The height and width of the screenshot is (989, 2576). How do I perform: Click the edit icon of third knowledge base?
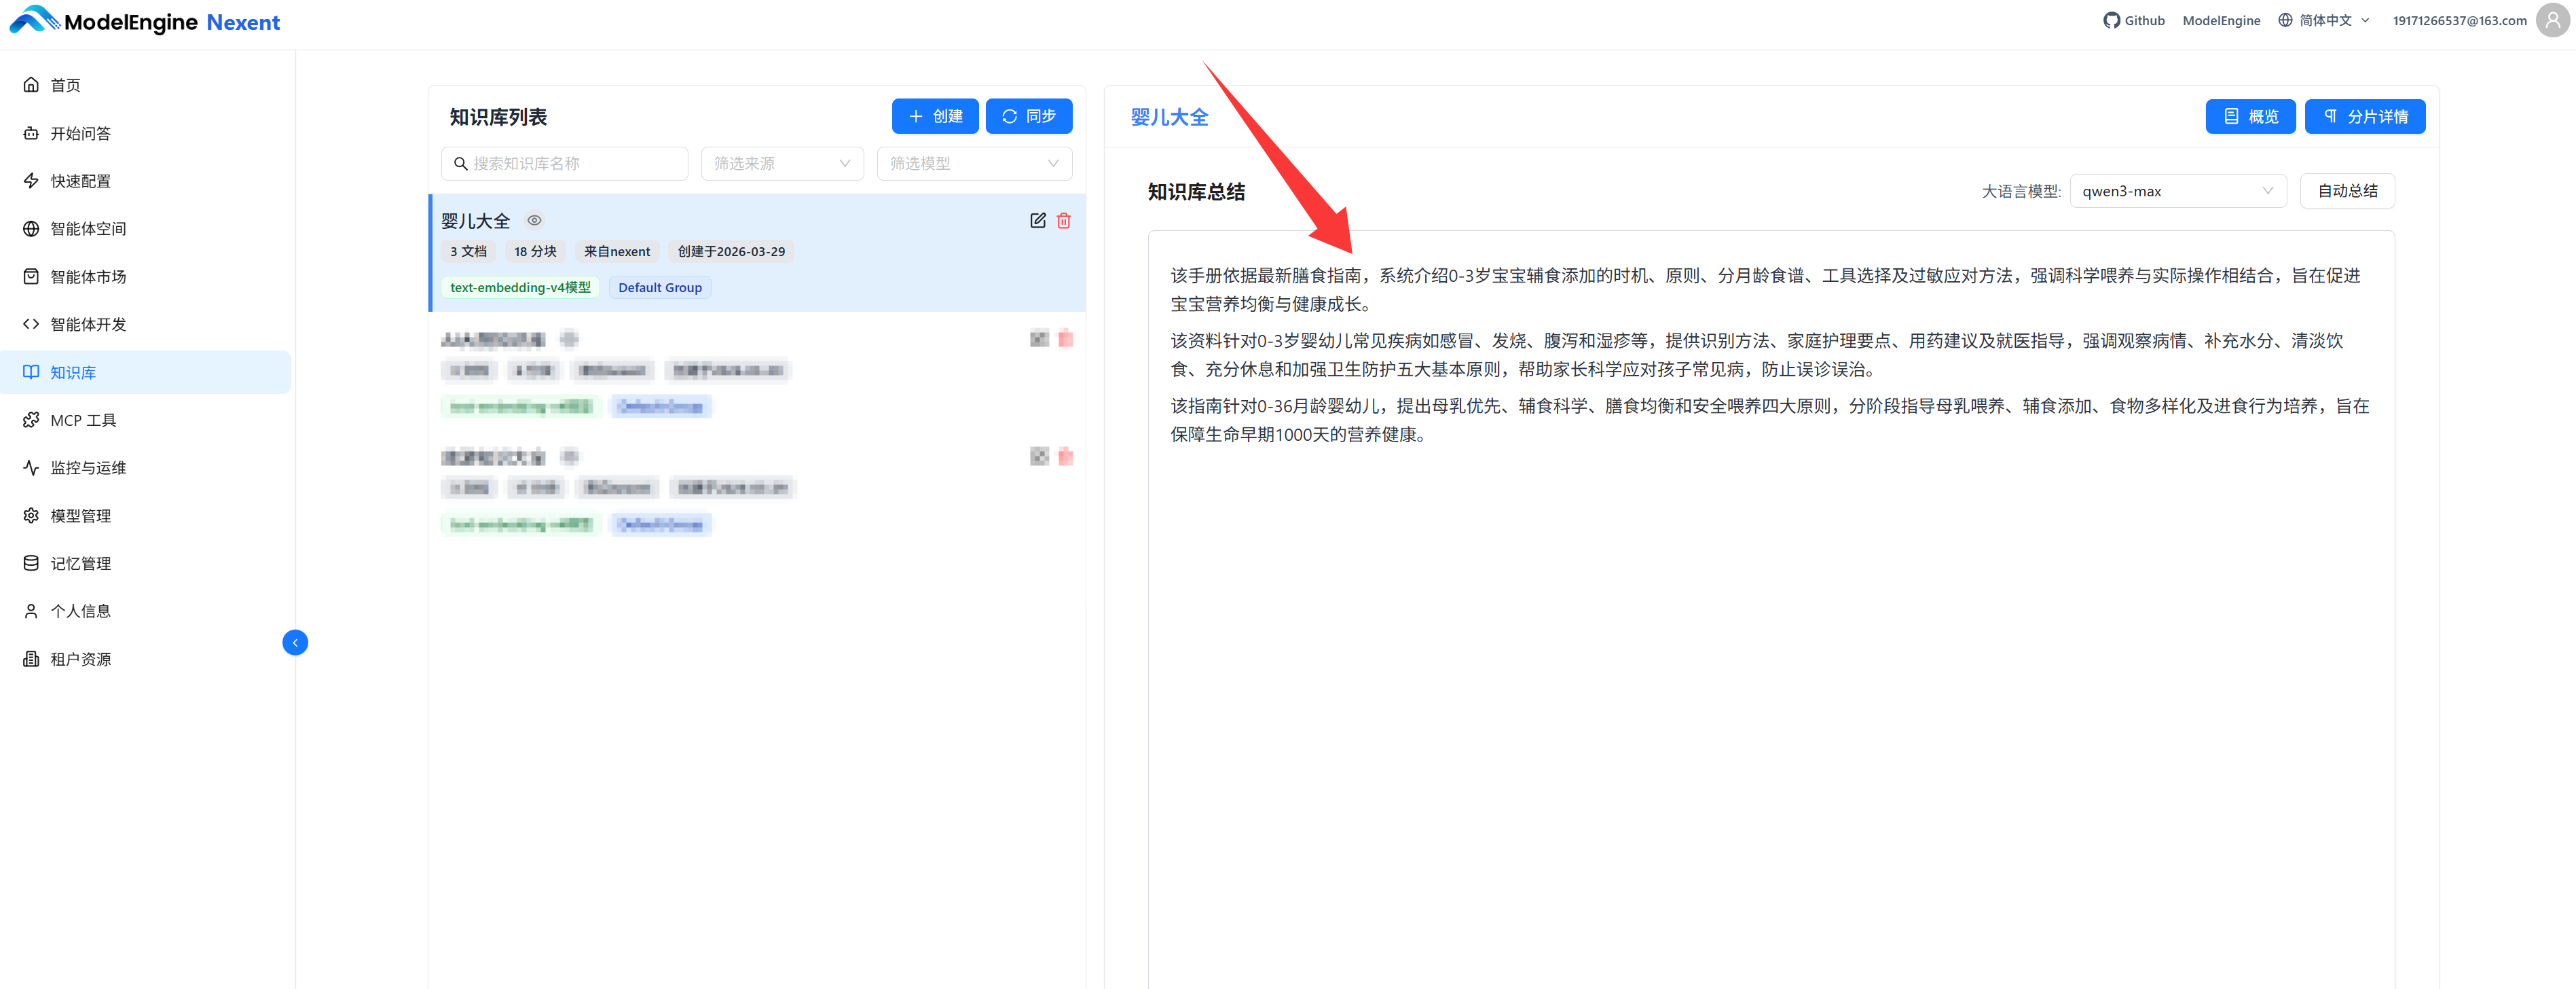tap(1039, 457)
